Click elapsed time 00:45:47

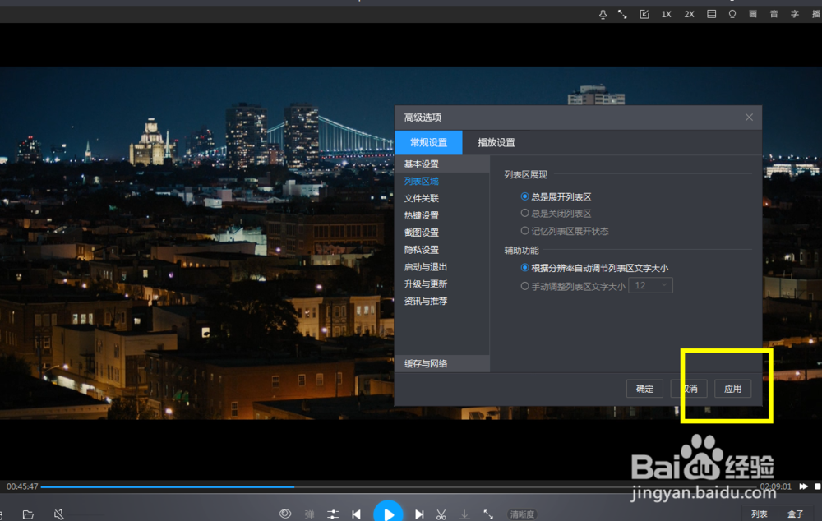pos(22,486)
